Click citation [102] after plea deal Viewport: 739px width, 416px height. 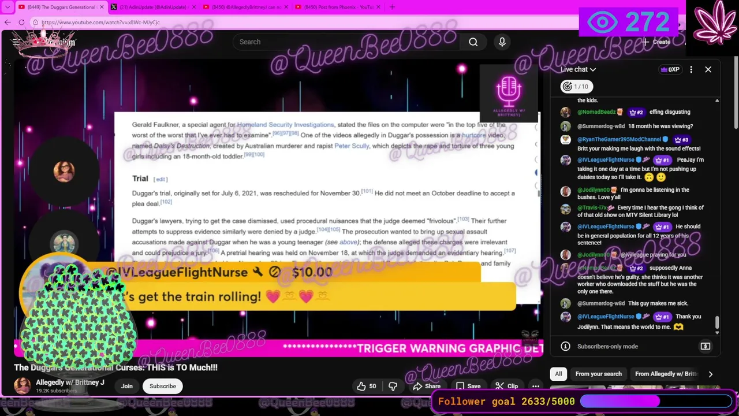(x=166, y=202)
